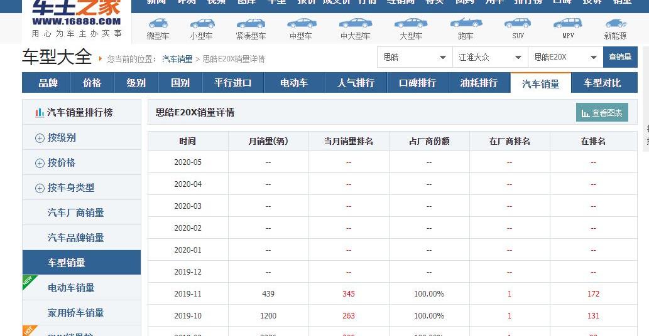Open 家用轿车销量 in the sidebar

76,313
